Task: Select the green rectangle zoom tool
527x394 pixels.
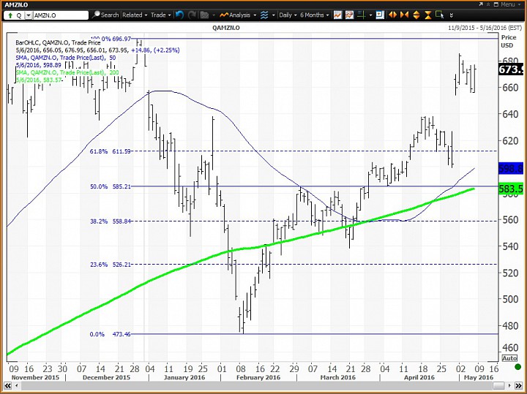Action: [439, 15]
